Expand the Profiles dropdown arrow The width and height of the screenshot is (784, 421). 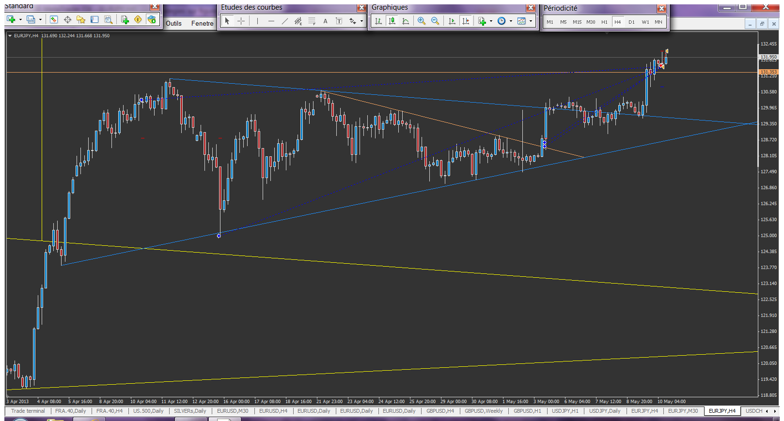click(40, 19)
